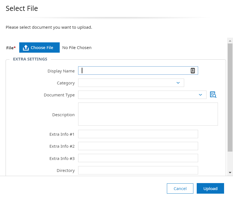Click the Extra Info #1 field
The image size is (233, 197).
pos(138,134)
